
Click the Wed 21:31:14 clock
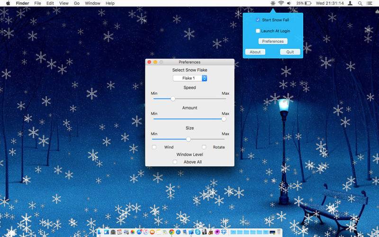point(330,3)
